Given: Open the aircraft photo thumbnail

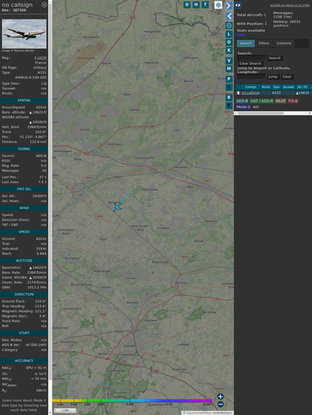Looking at the screenshot, I should (24, 34).
